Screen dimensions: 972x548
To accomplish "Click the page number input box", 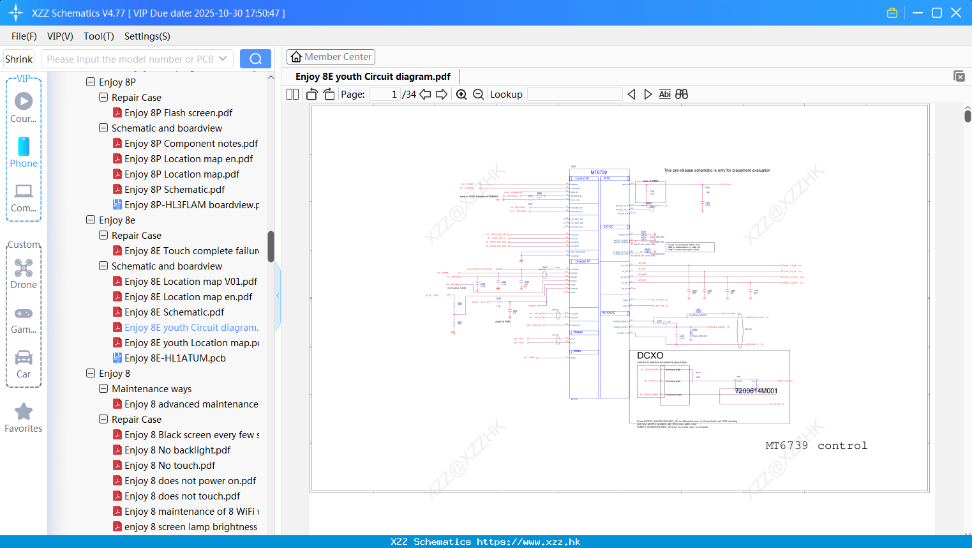I will pyautogui.click(x=385, y=94).
